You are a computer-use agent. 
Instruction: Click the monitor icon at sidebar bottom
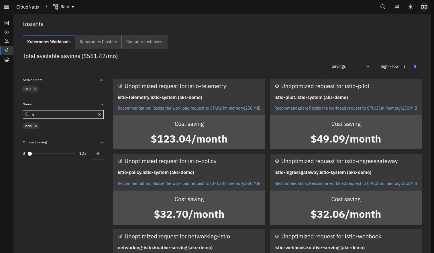(7, 60)
